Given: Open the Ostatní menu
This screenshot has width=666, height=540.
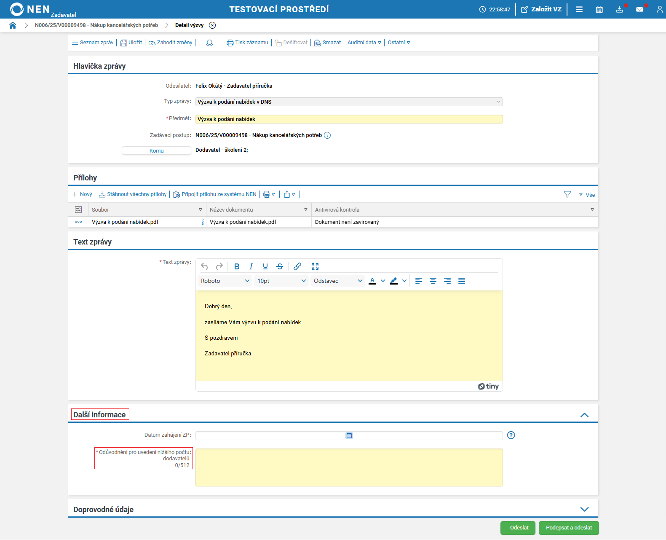Looking at the screenshot, I should click(x=399, y=43).
